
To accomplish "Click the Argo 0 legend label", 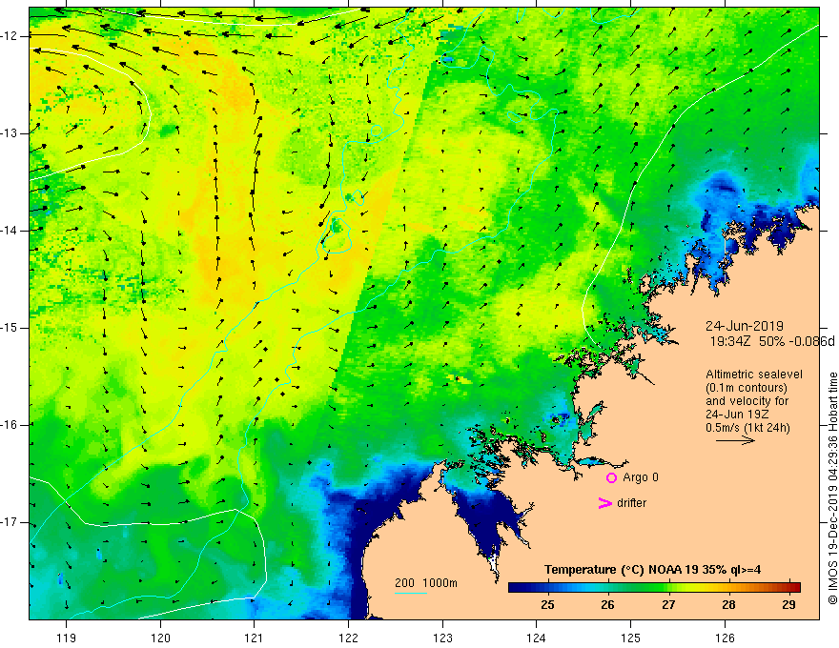I will (x=641, y=477).
